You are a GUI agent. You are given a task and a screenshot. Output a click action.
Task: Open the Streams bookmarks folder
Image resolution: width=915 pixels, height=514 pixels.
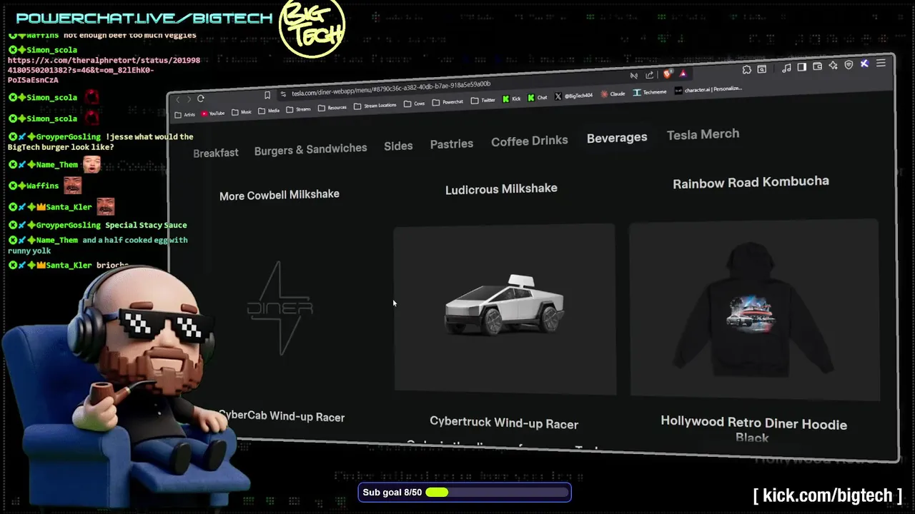click(299, 109)
